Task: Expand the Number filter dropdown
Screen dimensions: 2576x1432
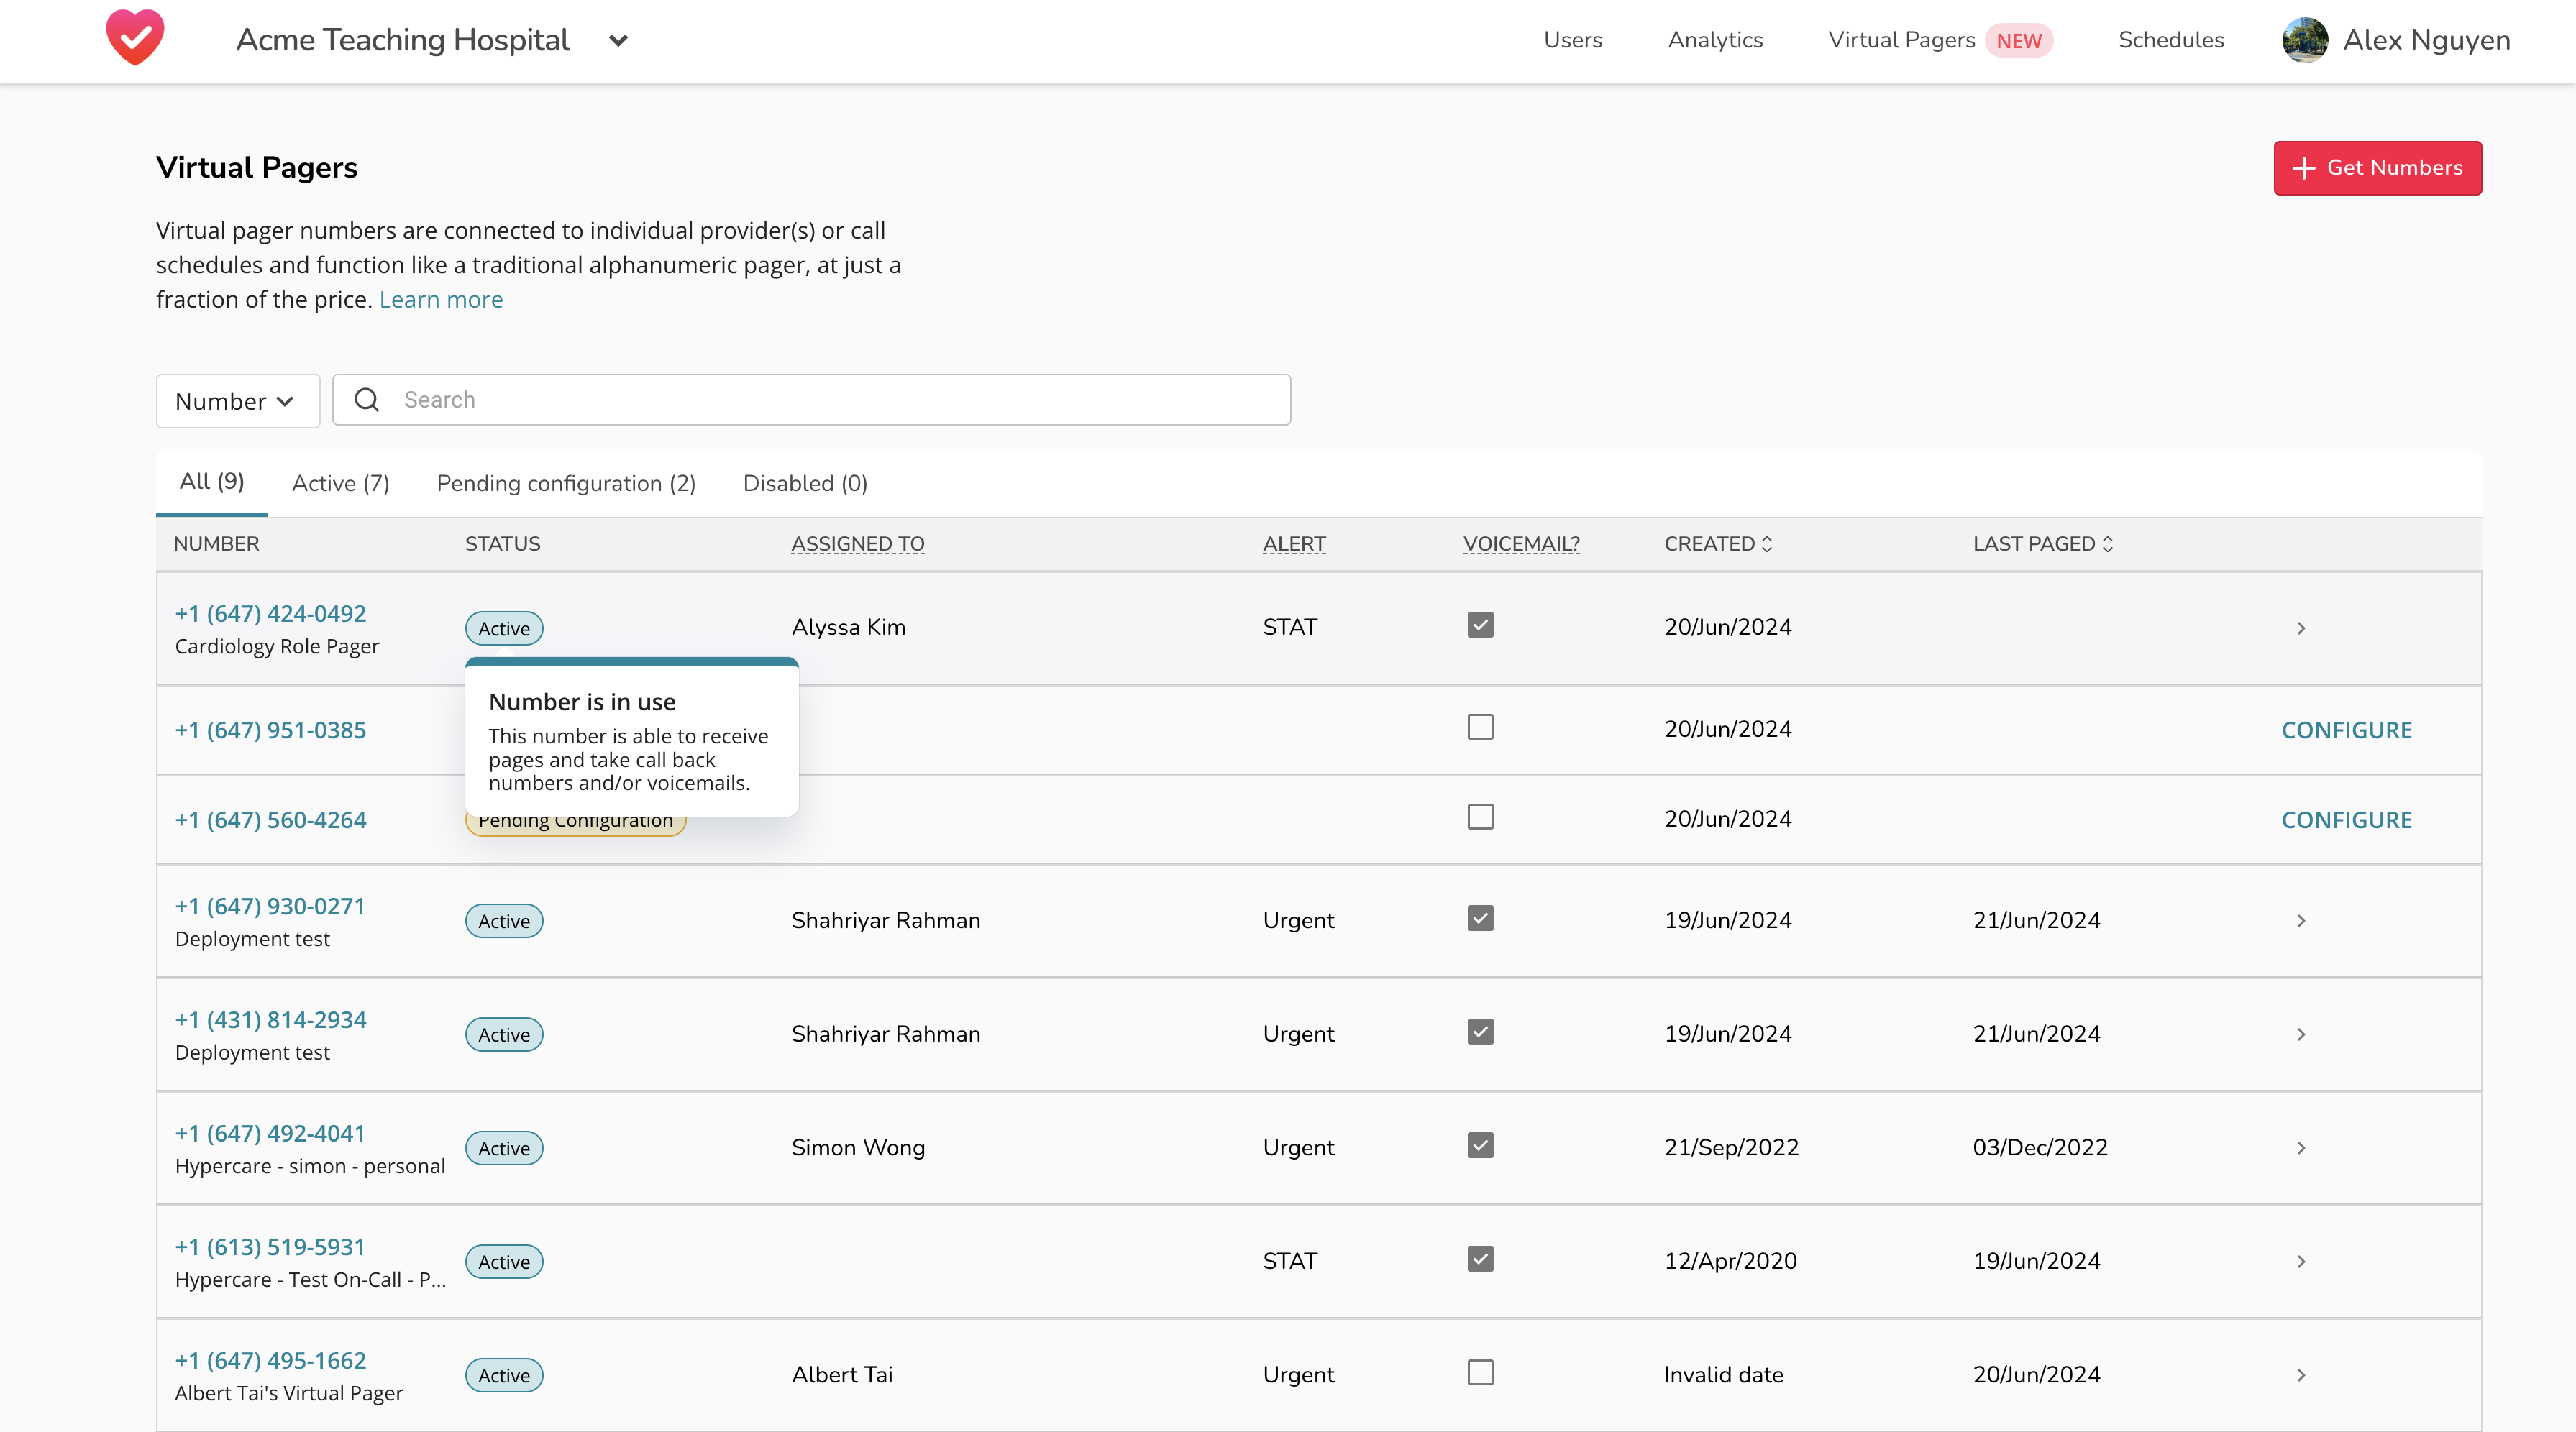Action: (238, 400)
